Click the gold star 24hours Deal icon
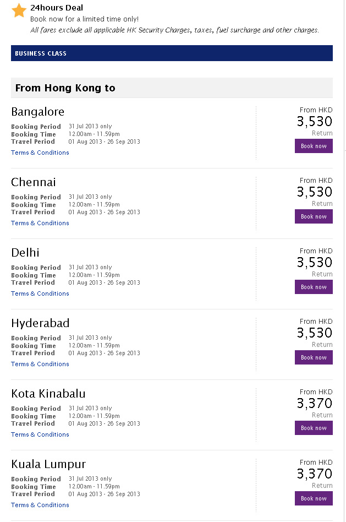Image resolution: width=346 pixels, height=522 pixels. 19,10
